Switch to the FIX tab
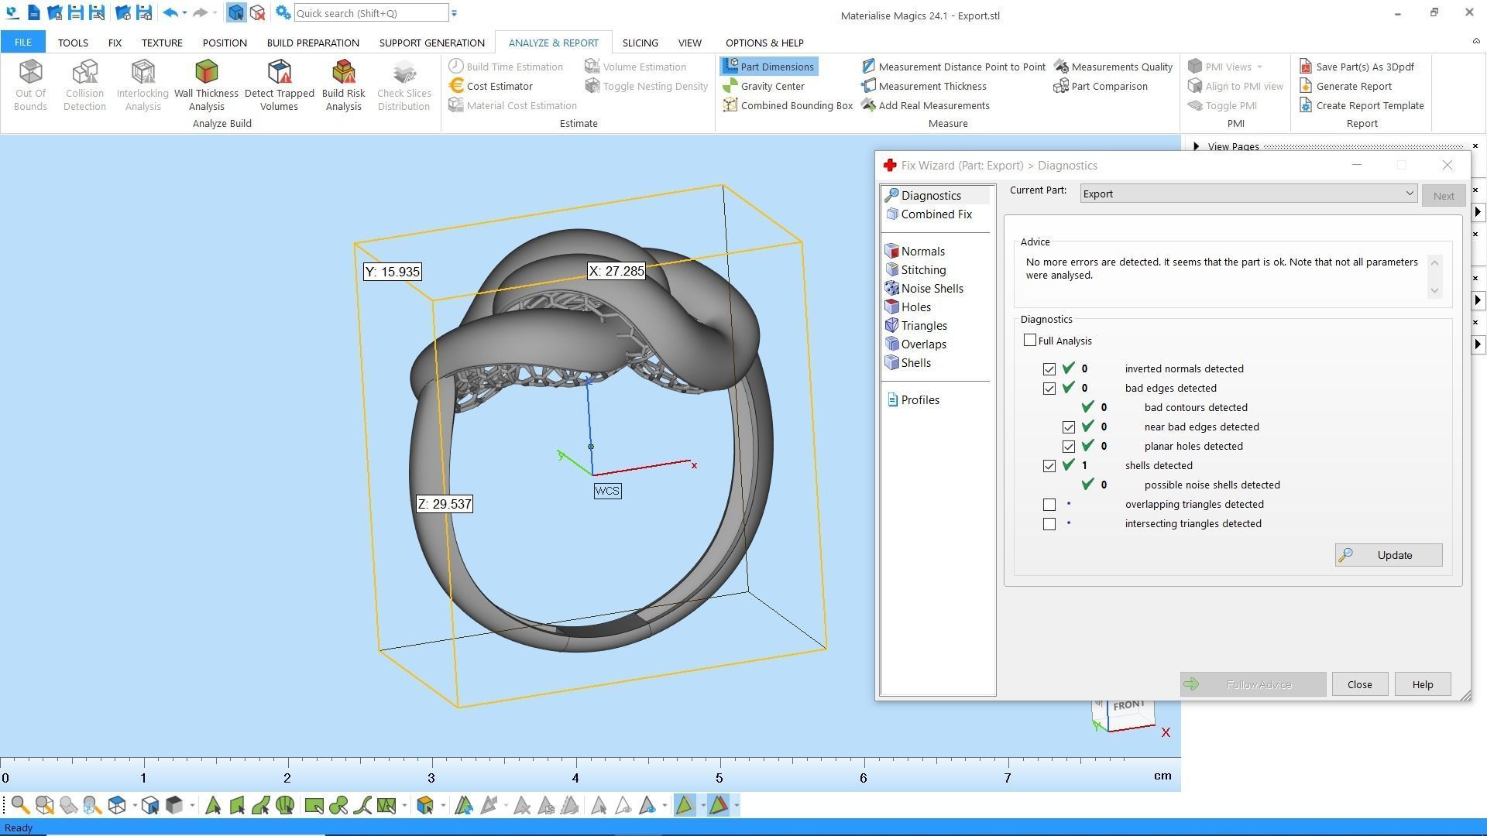 coord(115,43)
